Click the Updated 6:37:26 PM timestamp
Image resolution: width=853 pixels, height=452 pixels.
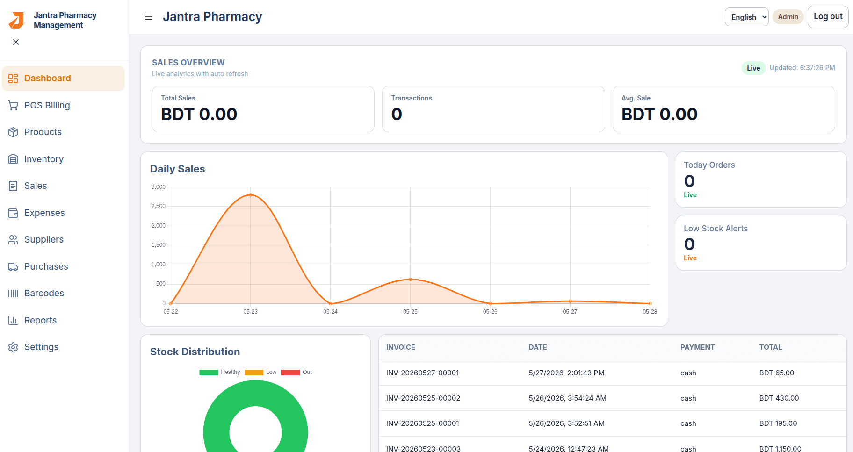click(802, 68)
